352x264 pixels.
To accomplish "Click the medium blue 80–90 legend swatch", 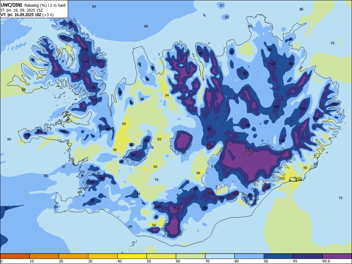I will [249, 256].
